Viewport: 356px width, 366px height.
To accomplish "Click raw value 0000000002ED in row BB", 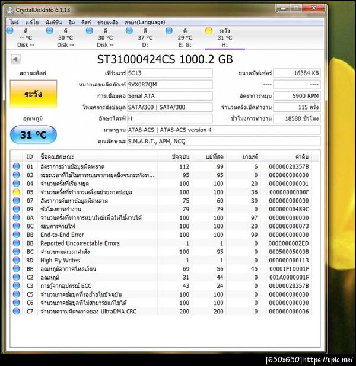I will [x=288, y=243].
